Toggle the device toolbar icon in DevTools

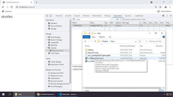[51, 16]
